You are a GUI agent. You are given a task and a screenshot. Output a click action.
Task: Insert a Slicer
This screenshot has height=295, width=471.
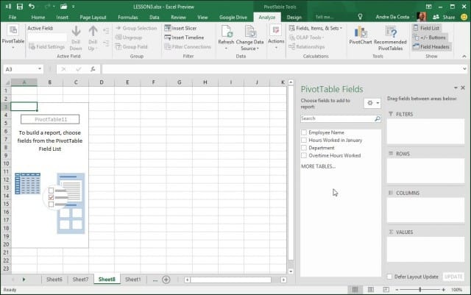[180, 28]
